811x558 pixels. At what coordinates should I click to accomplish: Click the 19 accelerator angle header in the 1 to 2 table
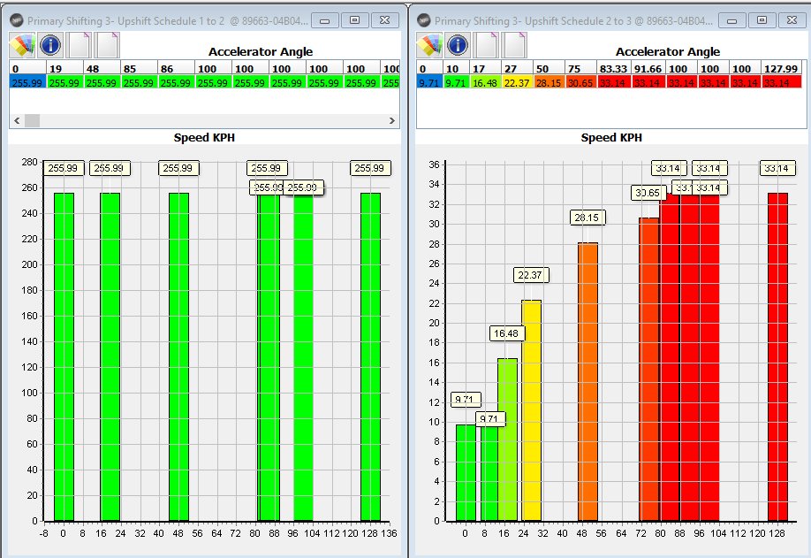pyautogui.click(x=64, y=68)
